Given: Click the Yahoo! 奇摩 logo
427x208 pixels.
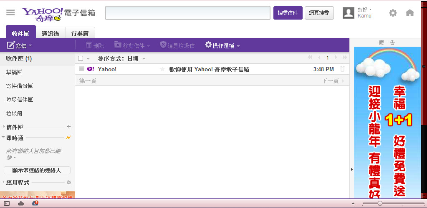Looking at the screenshot, I should [42, 15].
